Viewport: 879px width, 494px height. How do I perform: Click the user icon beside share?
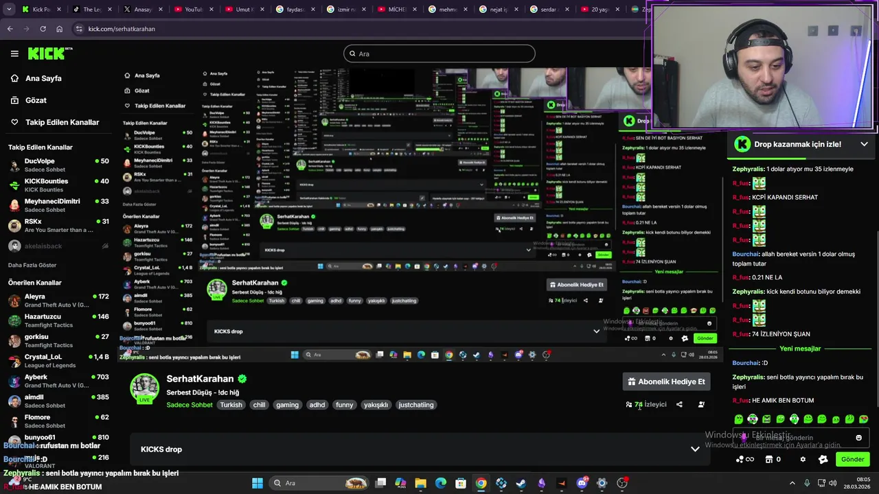click(x=701, y=405)
